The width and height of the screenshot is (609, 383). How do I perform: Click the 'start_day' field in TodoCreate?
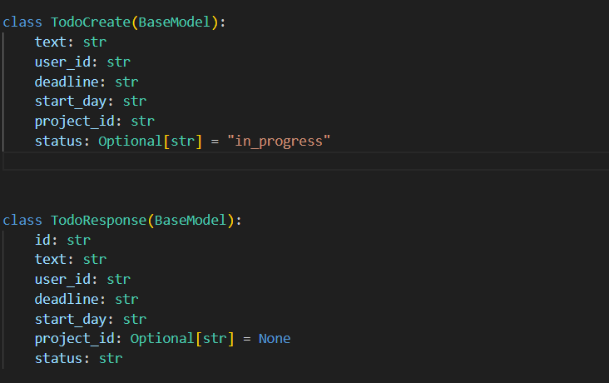71,102
